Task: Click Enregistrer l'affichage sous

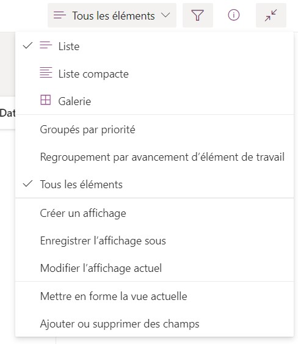Action: 154,241
